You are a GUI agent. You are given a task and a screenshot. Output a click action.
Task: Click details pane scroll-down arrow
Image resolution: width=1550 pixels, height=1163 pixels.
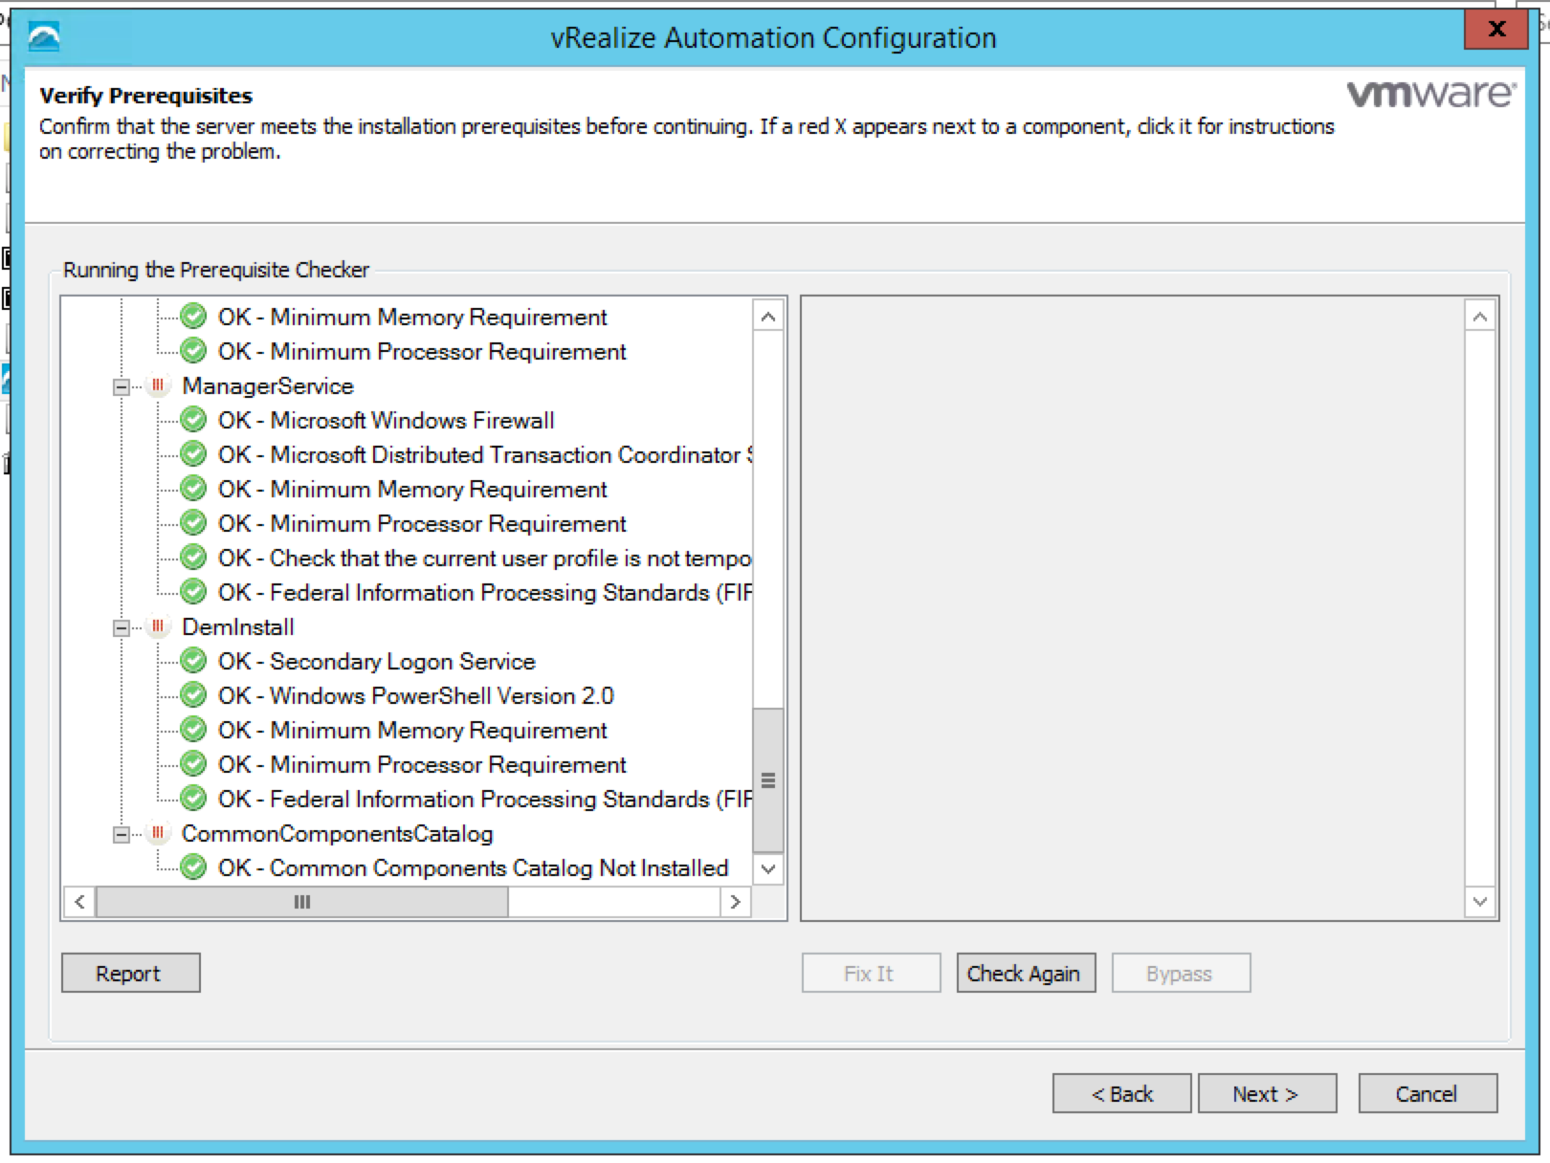(x=1480, y=902)
